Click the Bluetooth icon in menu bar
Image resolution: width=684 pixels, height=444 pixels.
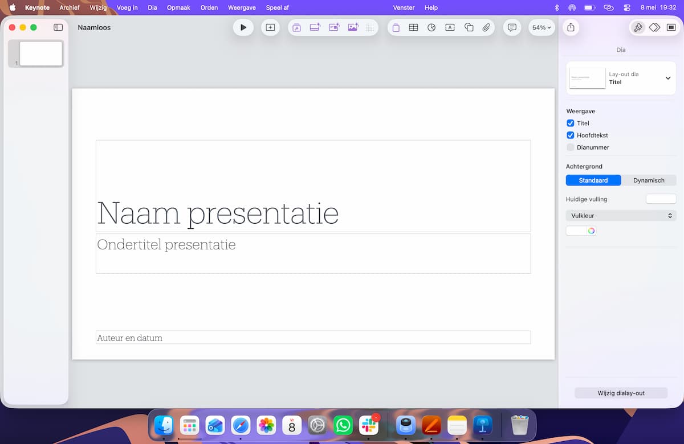[557, 7]
